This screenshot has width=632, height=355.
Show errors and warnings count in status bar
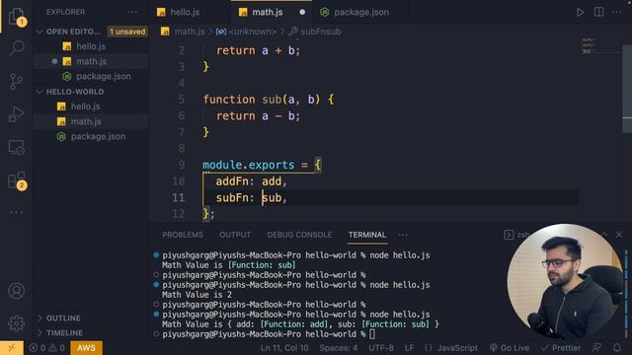[x=46, y=348]
